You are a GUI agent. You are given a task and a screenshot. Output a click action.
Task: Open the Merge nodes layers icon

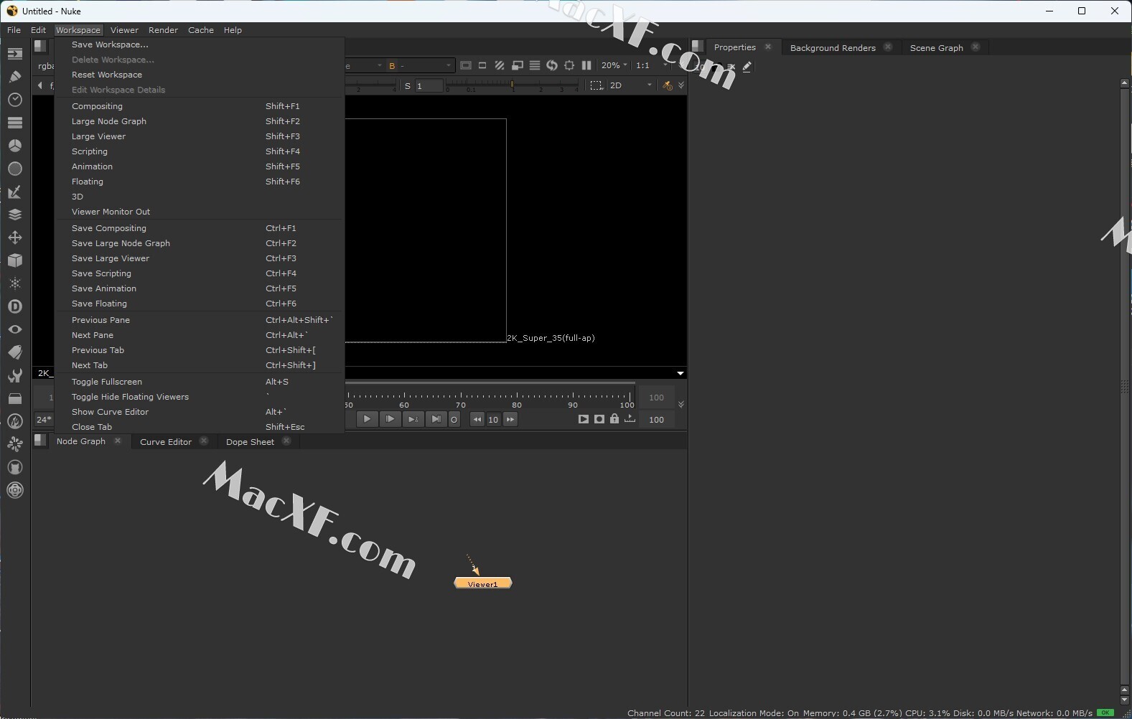(14, 214)
